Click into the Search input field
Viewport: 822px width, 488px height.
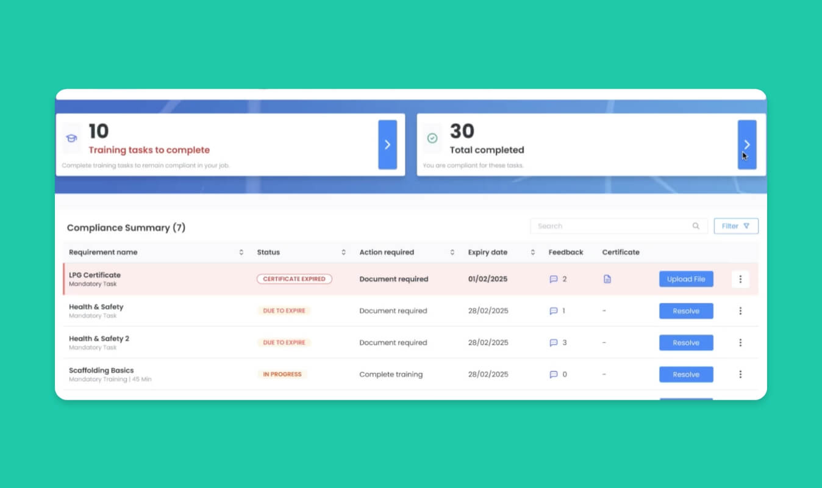(610, 226)
